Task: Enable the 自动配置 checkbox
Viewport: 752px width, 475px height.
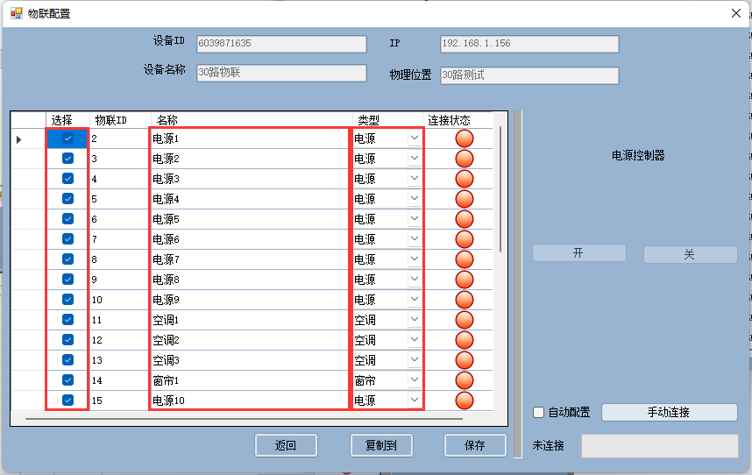Action: [539, 413]
